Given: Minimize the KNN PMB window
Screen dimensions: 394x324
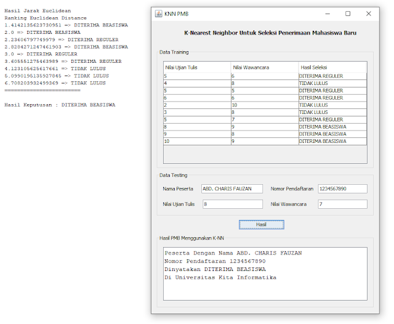Looking at the screenshot, I should (x=328, y=14).
